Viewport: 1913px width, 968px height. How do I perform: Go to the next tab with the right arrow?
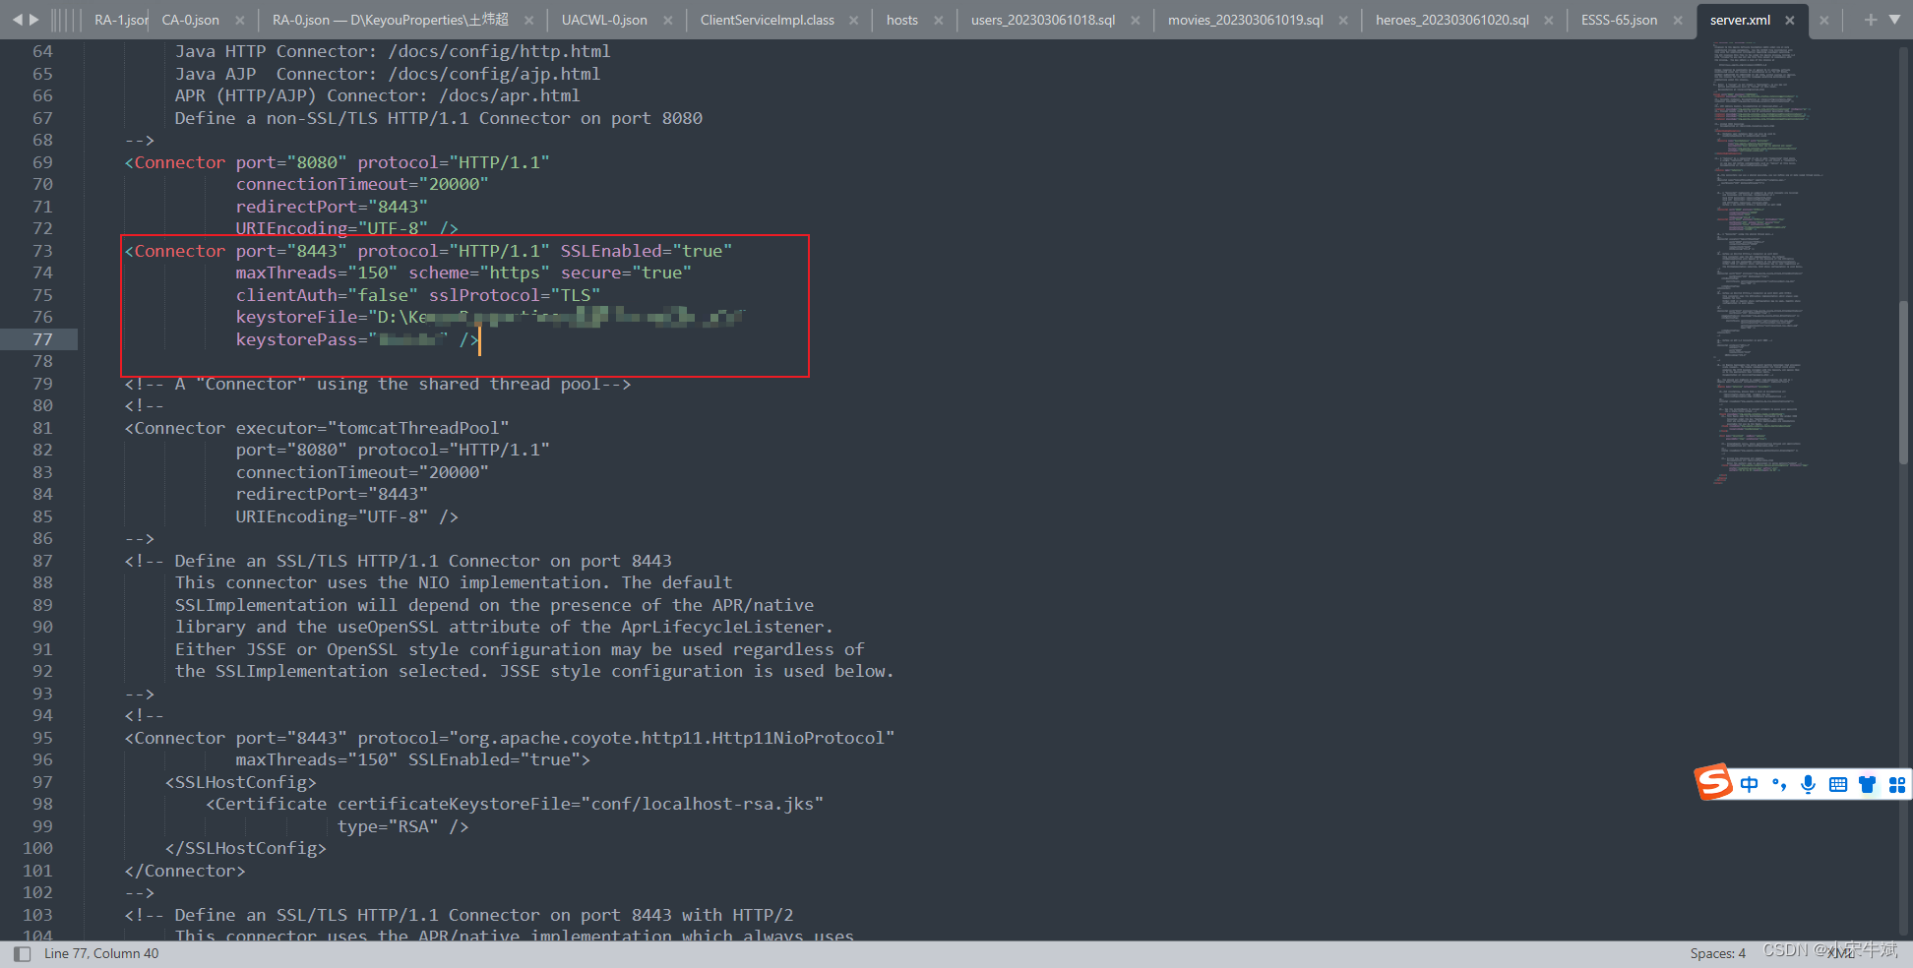click(x=34, y=20)
